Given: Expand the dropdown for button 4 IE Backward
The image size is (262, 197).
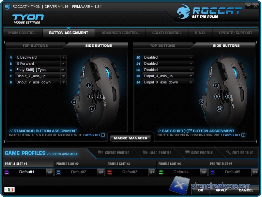Looking at the screenshot, I should coord(63,58).
